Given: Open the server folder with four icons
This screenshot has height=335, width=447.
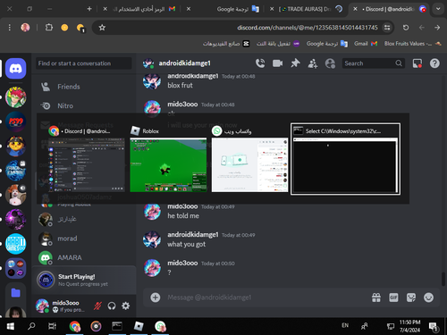Looking at the screenshot, I should point(16,268).
